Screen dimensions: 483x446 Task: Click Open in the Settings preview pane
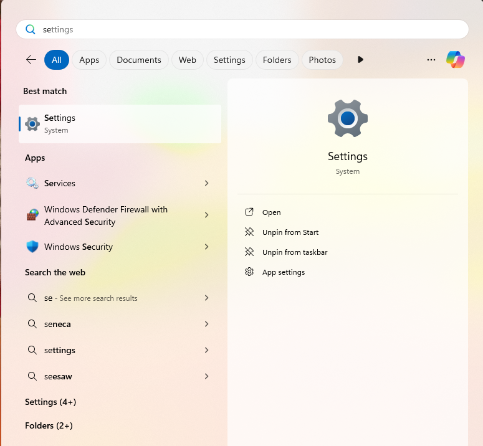click(x=271, y=212)
